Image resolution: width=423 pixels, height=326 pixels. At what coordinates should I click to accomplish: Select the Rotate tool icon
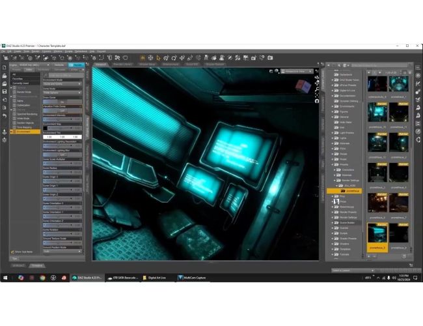tap(174, 58)
